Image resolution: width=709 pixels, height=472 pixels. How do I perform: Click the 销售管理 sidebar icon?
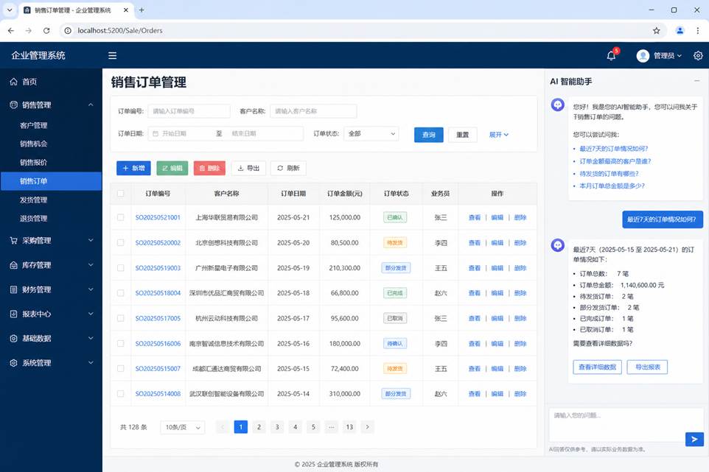click(13, 105)
